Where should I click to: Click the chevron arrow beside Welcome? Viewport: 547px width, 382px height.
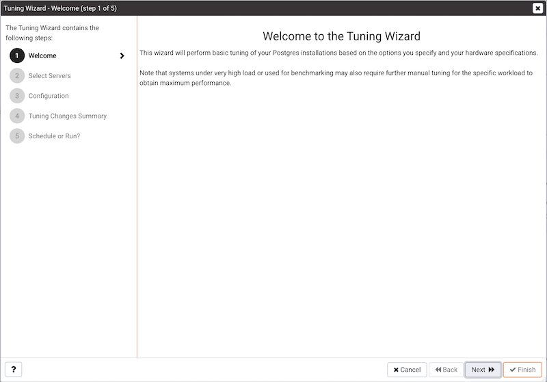(122, 56)
